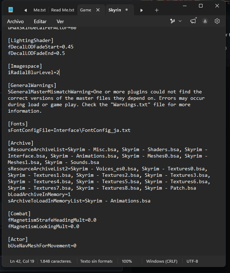The width and height of the screenshot is (230, 273).
Task: Open the 100% zoom level control
Action: (127, 261)
